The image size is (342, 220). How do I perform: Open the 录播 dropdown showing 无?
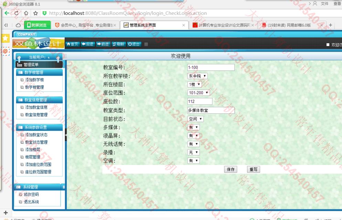coord(193,152)
